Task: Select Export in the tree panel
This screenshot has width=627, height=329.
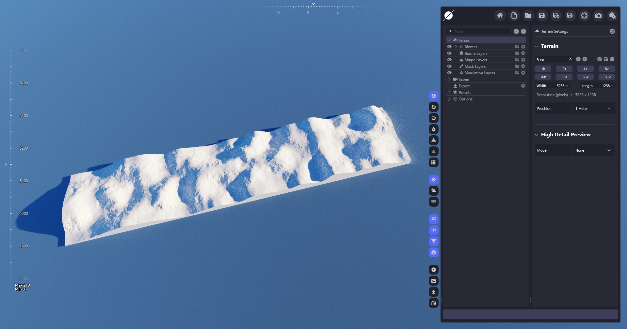Action: click(464, 86)
